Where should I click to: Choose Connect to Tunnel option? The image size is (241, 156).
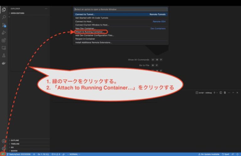(85, 14)
